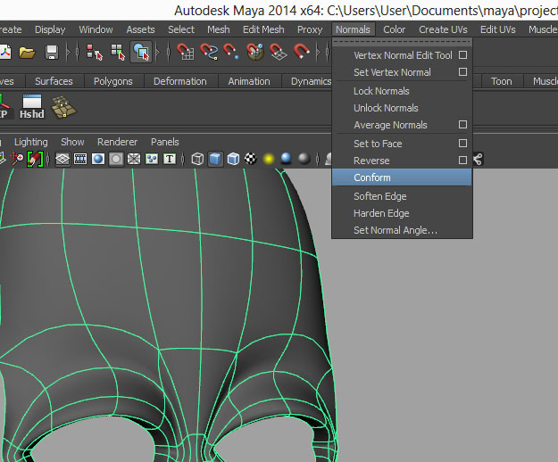This screenshot has width=558, height=462.
Task: Activate grease pencil panel icon
Action: [35, 159]
